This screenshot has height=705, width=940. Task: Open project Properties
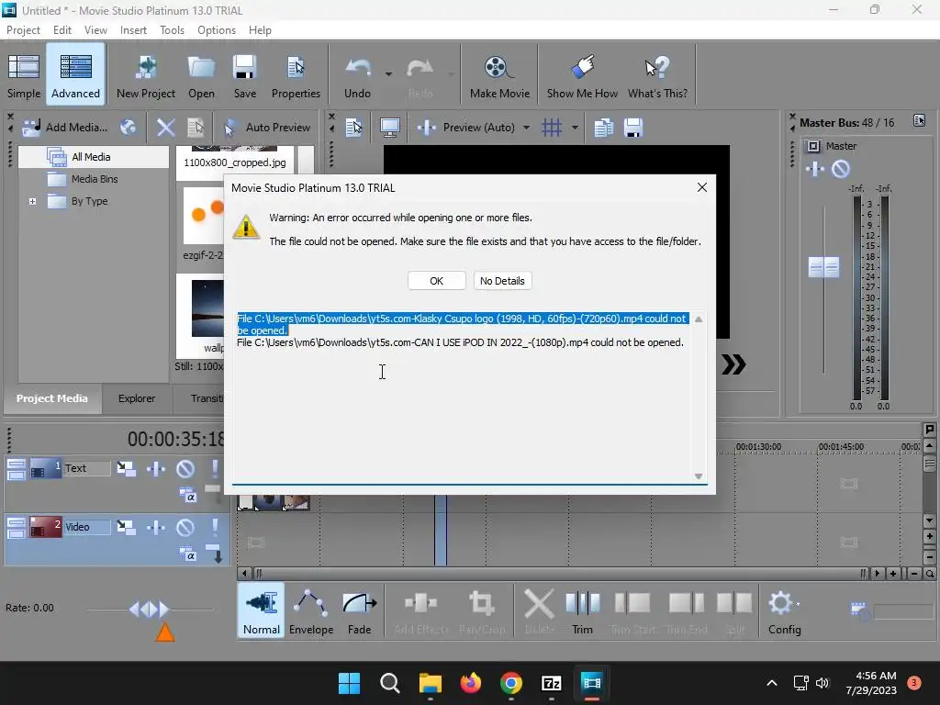[296, 74]
